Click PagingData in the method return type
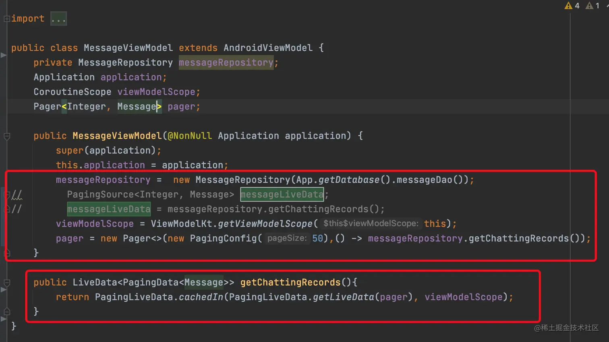The height and width of the screenshot is (342, 609). 151,282
